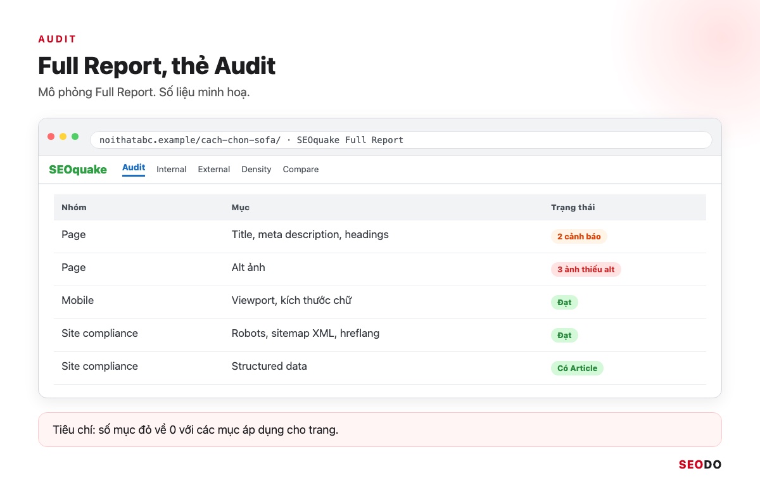The image size is (760, 485).
Task: Click the 'Có Article' status badge
Action: click(577, 368)
